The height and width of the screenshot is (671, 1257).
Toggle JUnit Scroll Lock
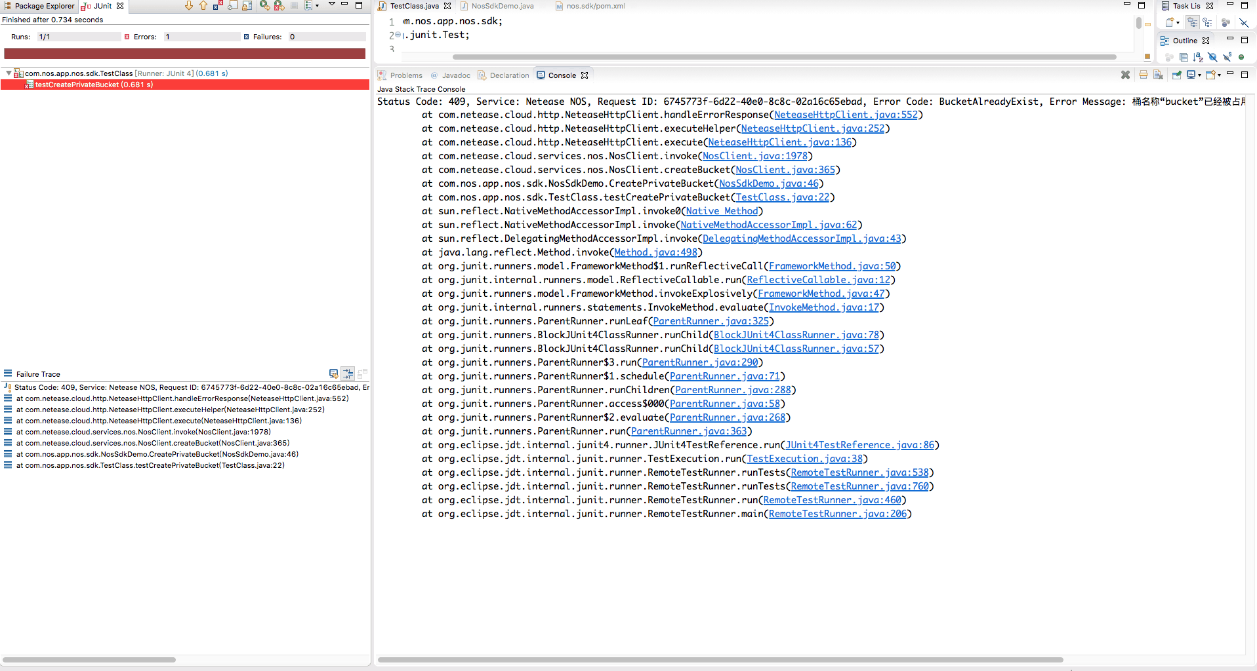pos(247,5)
